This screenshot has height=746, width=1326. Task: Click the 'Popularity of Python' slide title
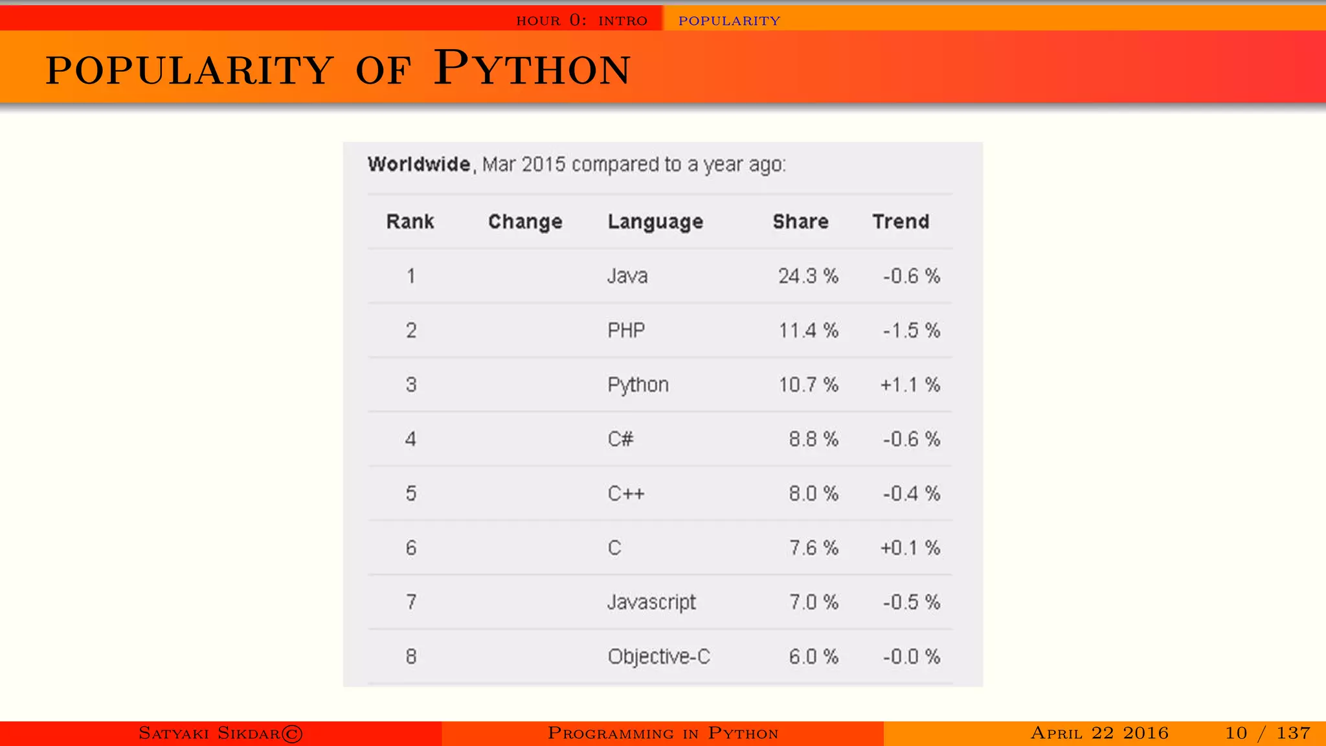pyautogui.click(x=337, y=68)
